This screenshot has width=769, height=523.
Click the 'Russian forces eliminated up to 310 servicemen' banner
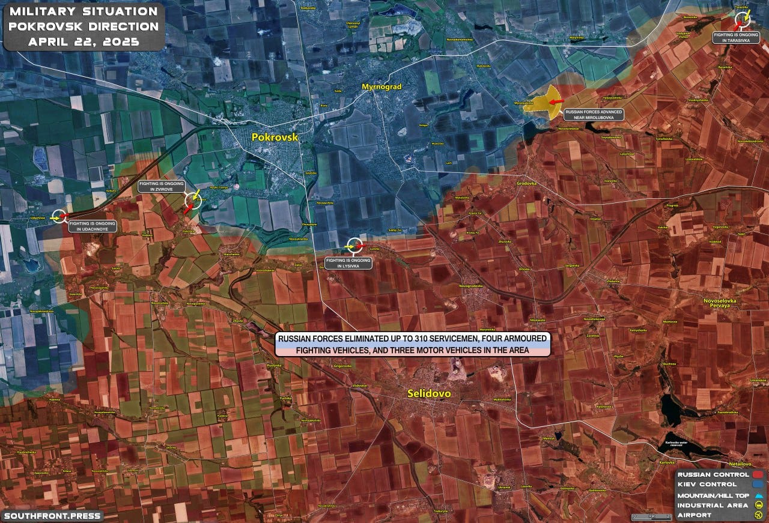pos(413,345)
